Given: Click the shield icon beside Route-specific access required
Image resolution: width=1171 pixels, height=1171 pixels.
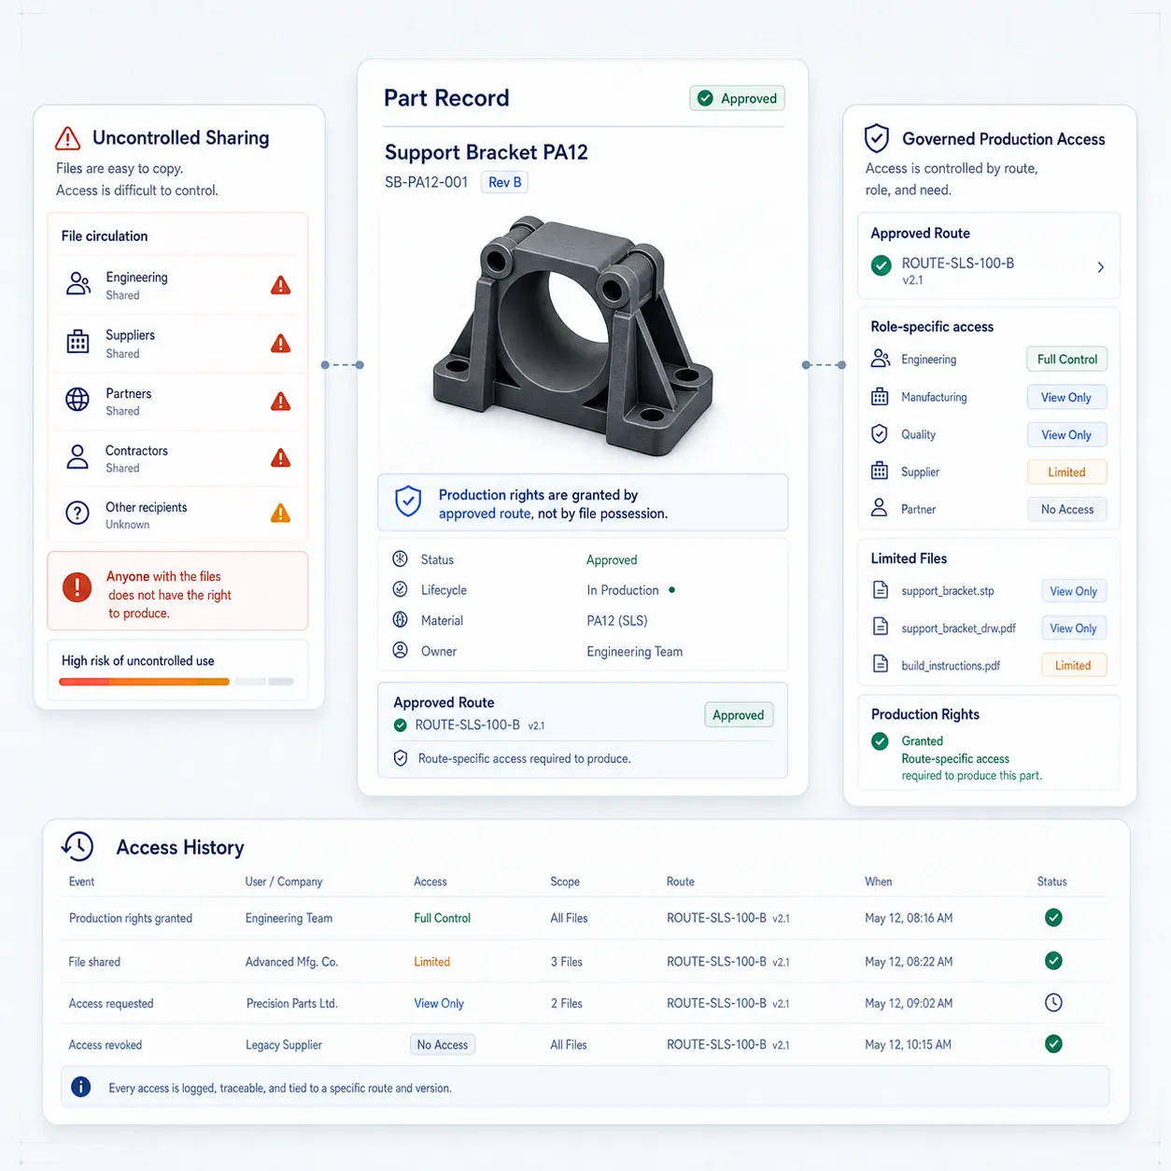Looking at the screenshot, I should (401, 758).
